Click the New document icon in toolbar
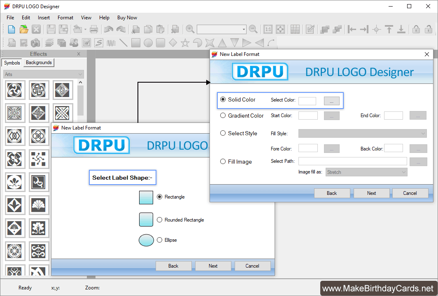438x296 pixels. (12, 29)
